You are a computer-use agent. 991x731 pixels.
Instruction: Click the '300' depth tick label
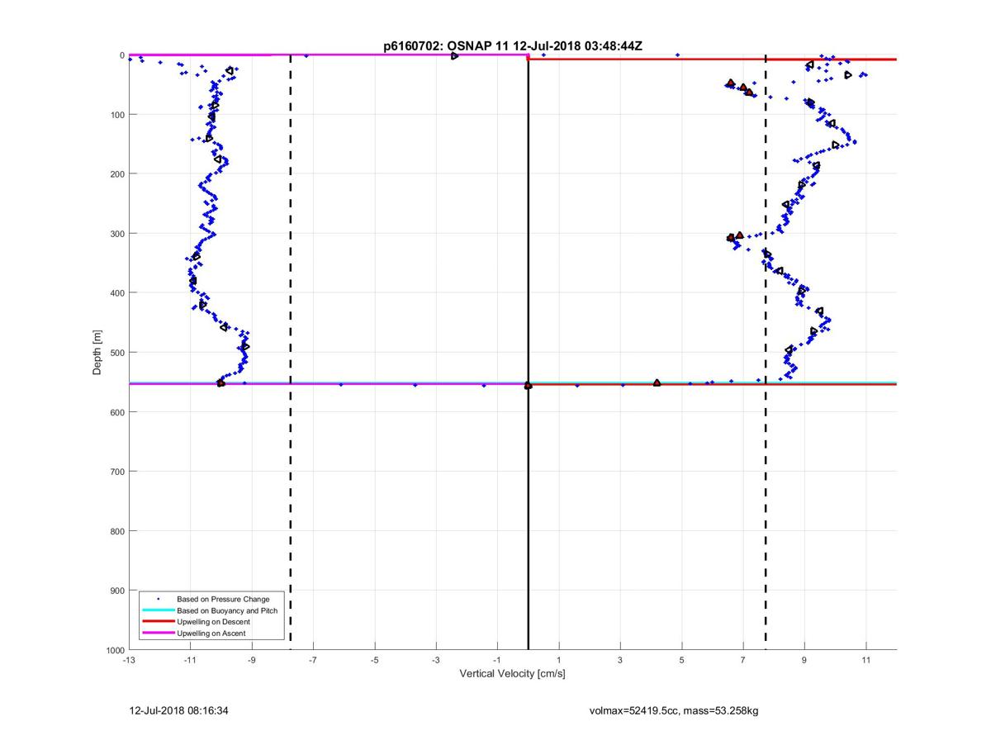click(116, 233)
